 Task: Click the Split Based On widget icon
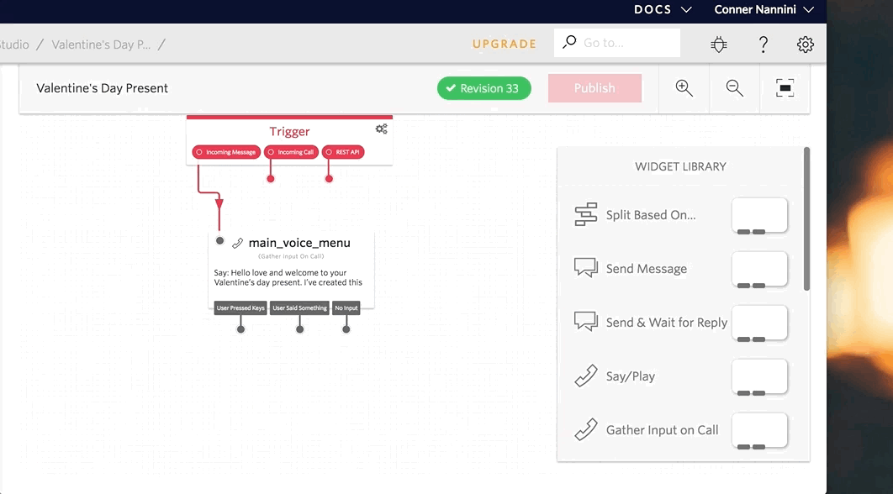[585, 214]
